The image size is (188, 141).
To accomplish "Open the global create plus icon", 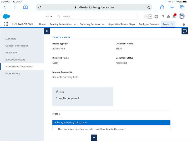I will tap(156, 17).
